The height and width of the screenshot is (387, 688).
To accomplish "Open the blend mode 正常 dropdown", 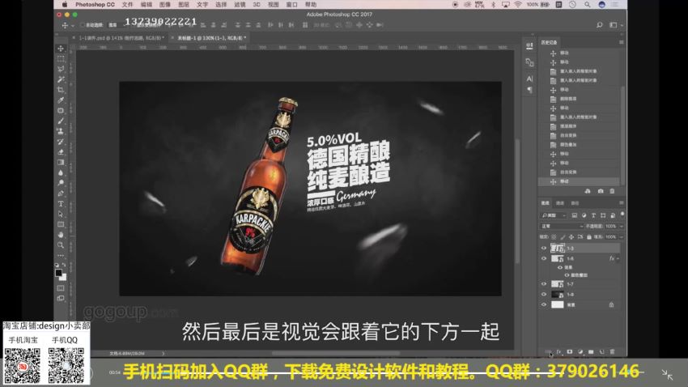I will 562,227.
